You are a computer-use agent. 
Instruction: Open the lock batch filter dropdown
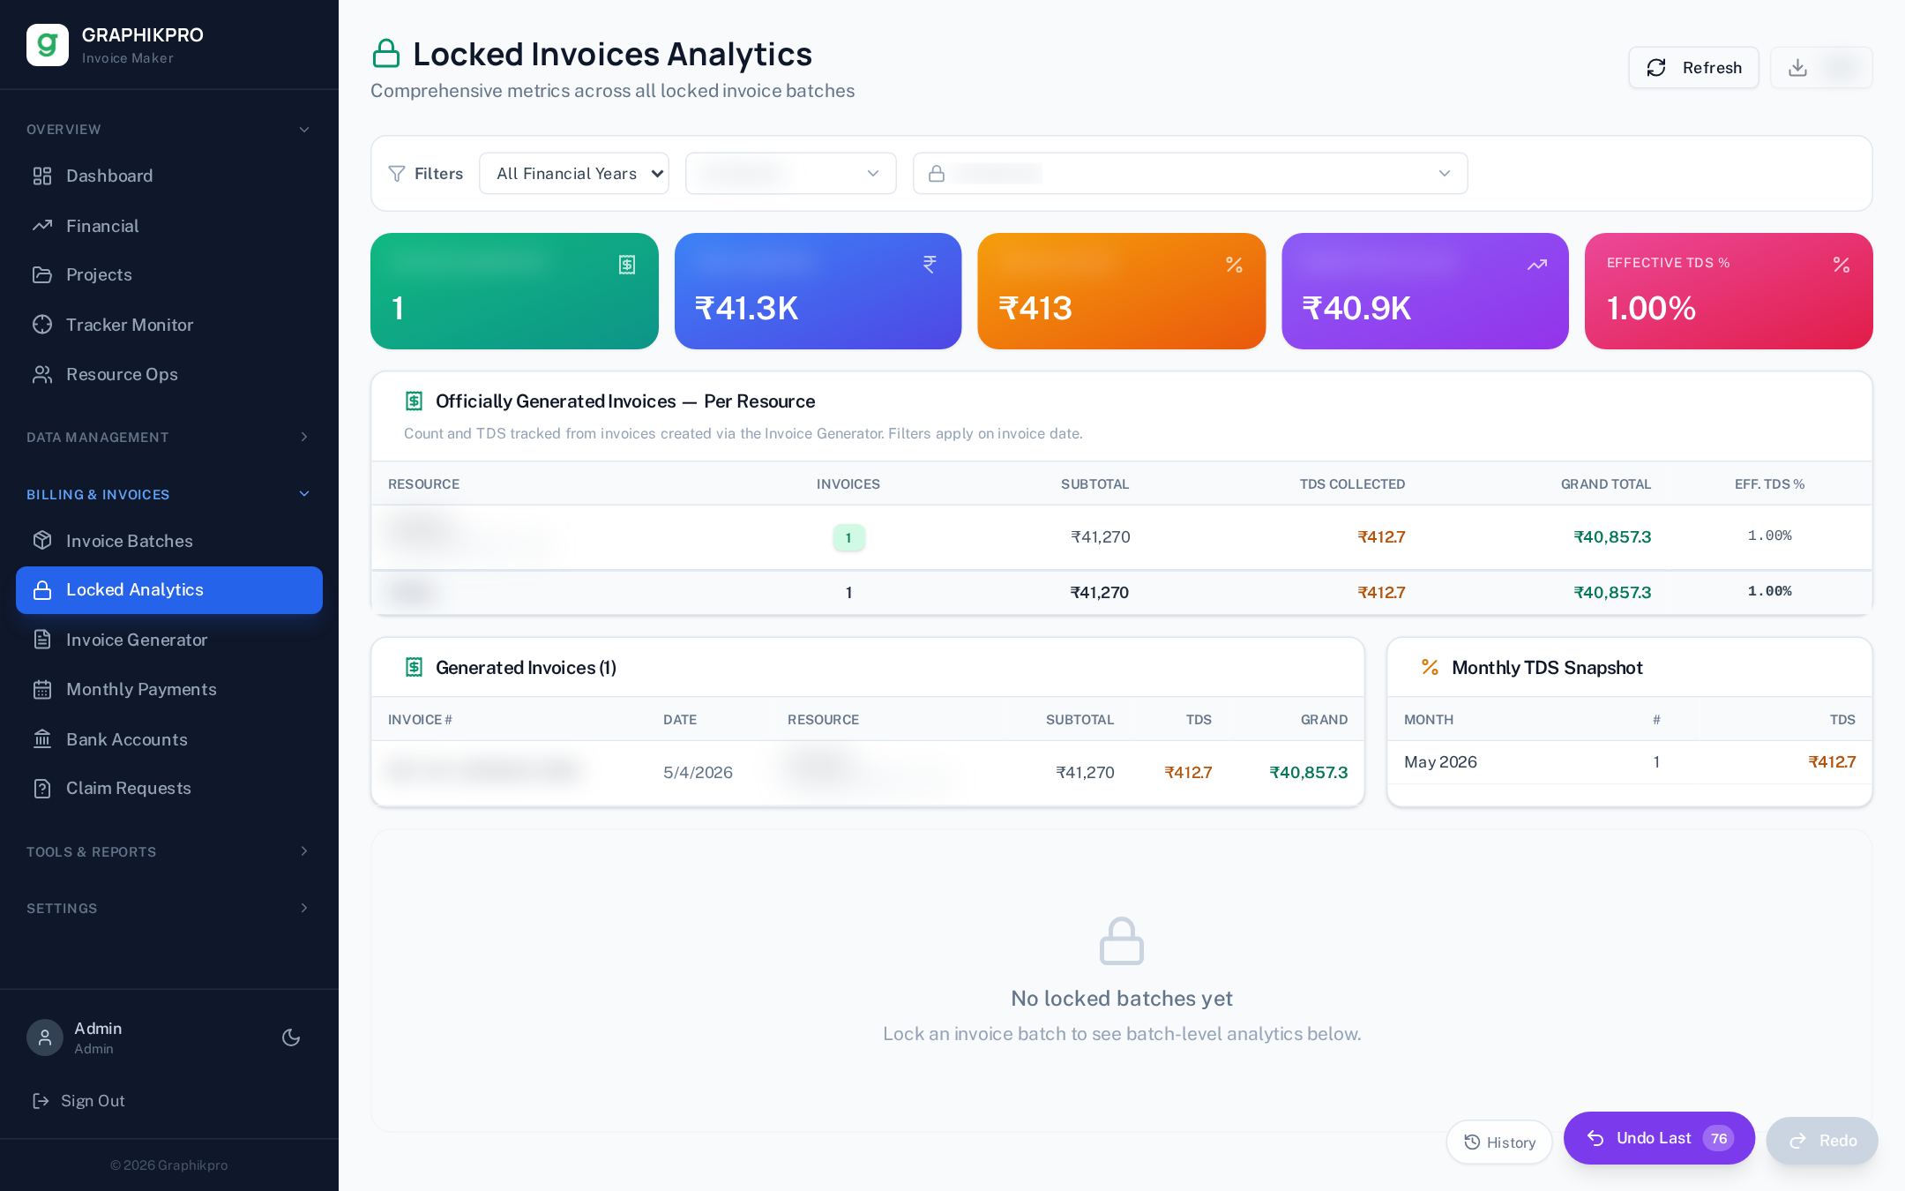(1191, 174)
